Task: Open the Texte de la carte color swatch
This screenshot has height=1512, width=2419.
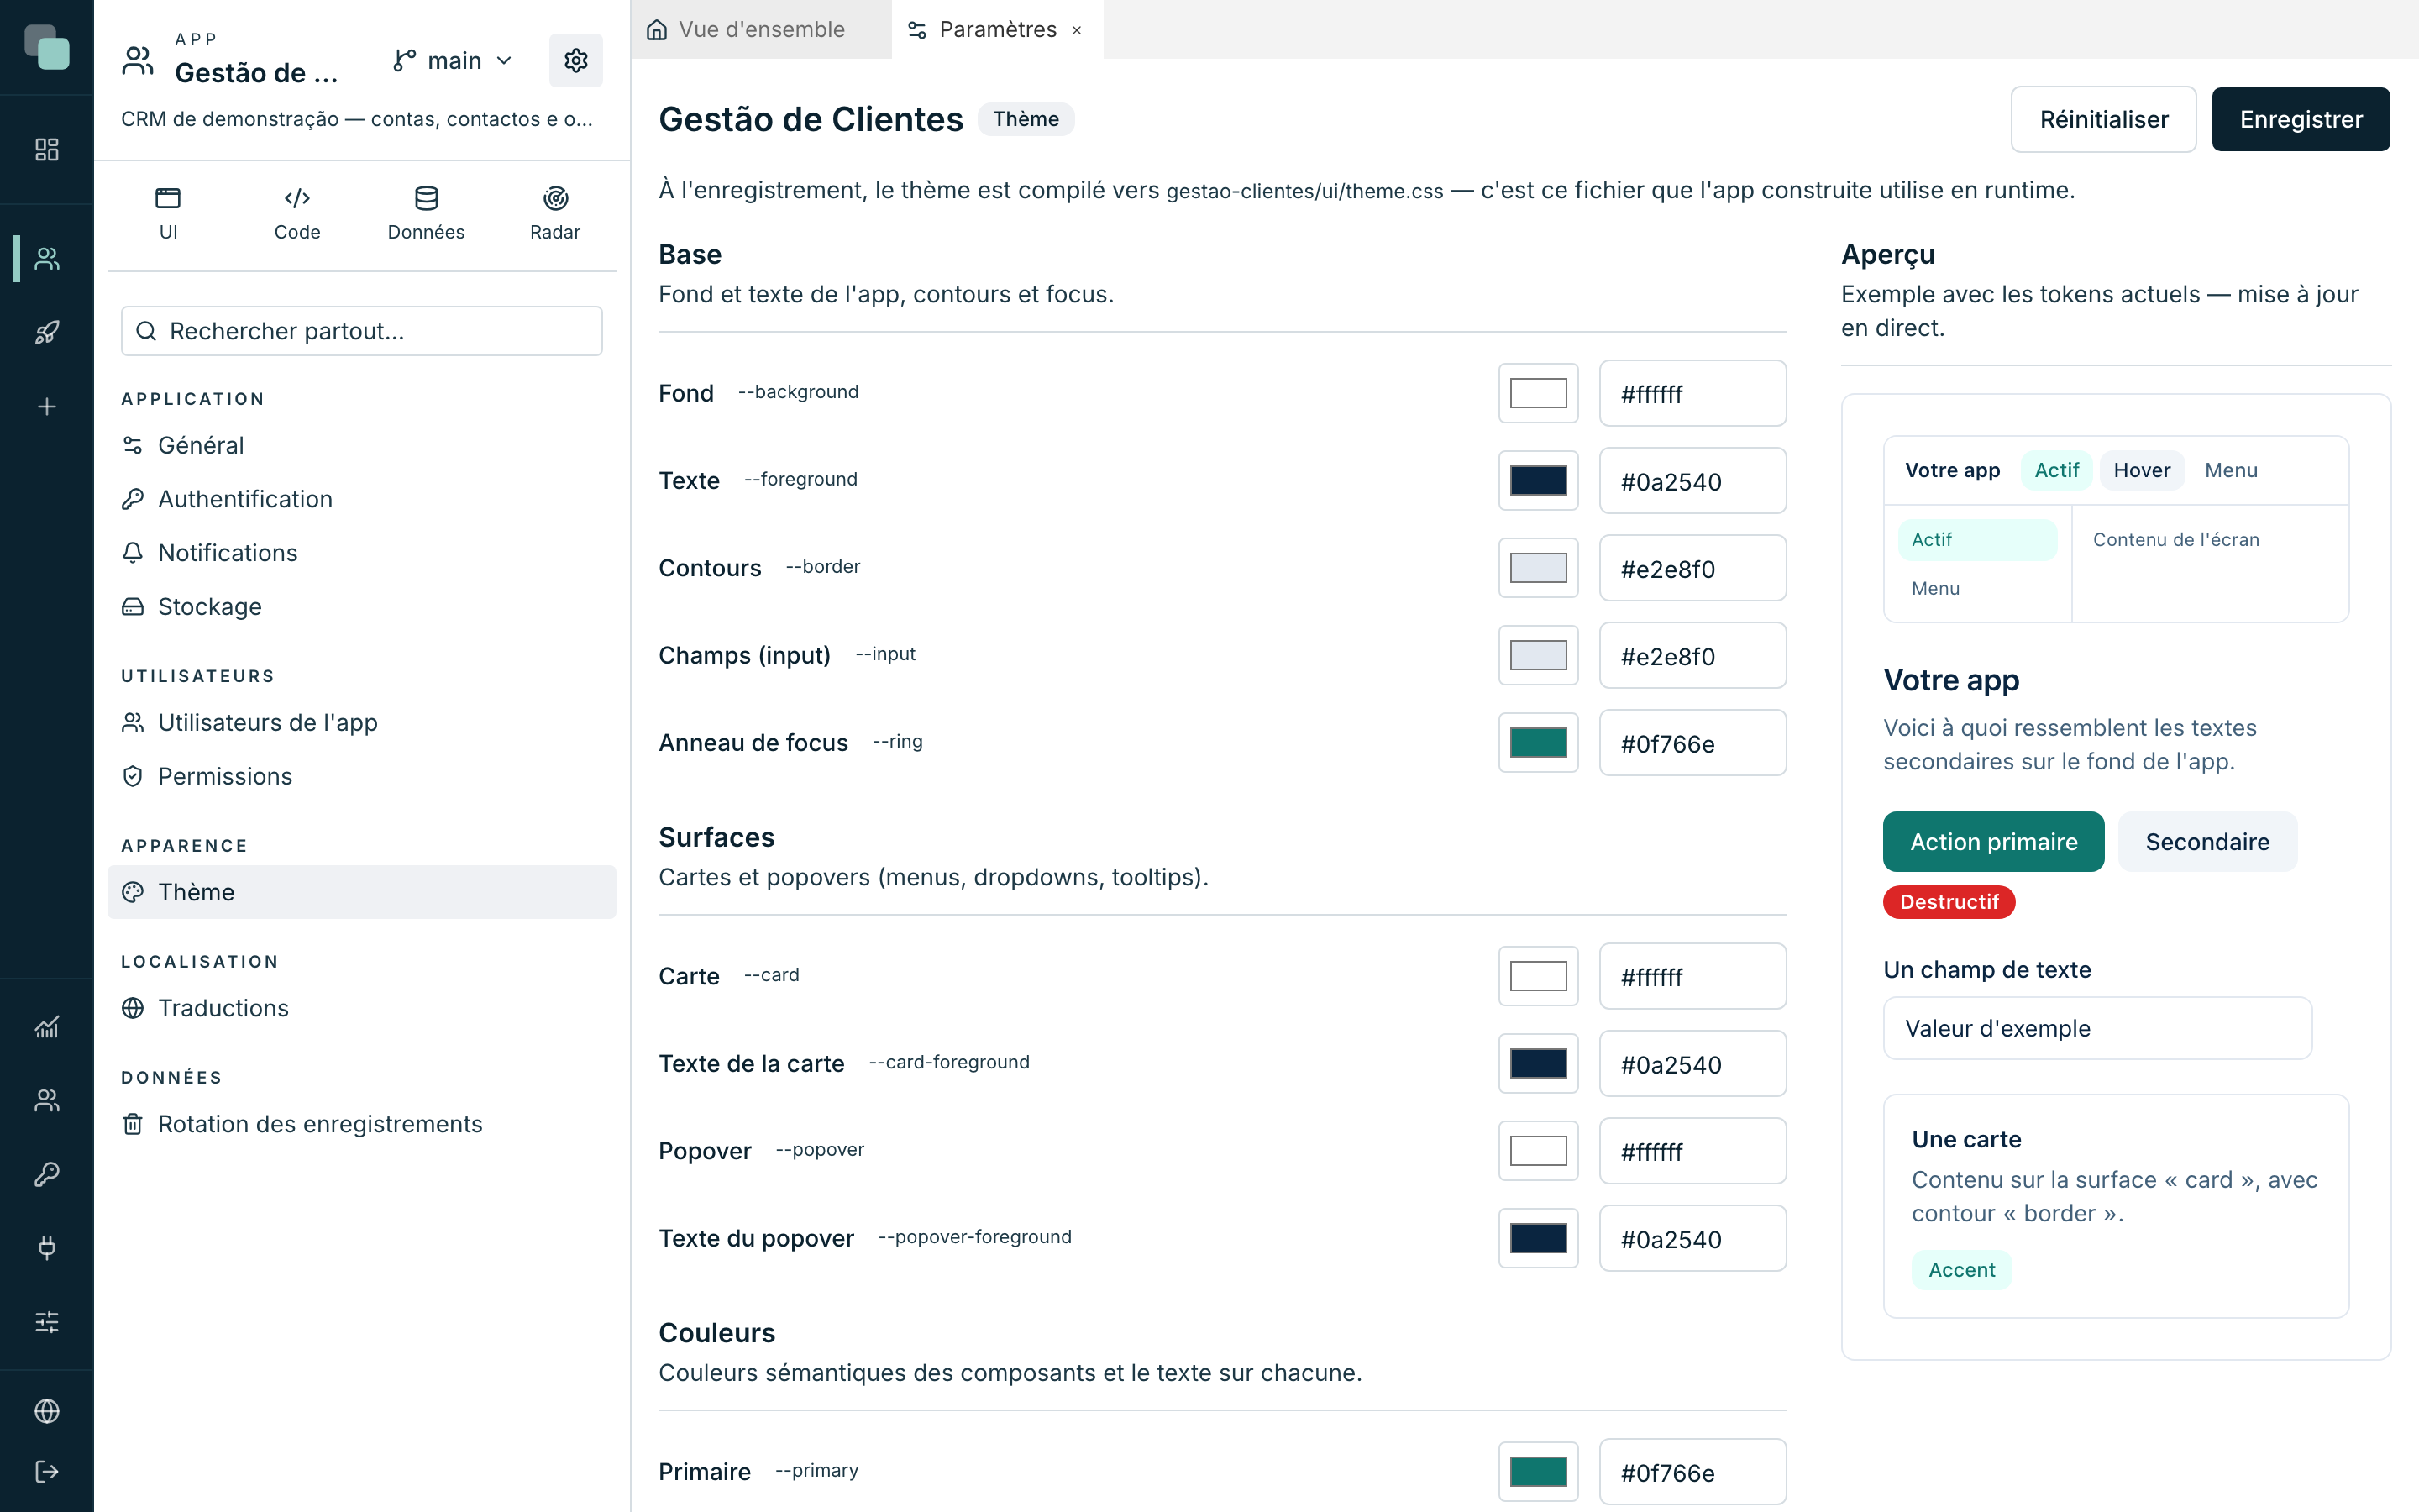Action: pyautogui.click(x=1537, y=1064)
